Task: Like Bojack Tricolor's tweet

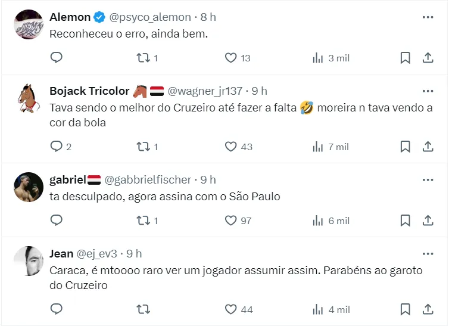Action: tap(231, 147)
